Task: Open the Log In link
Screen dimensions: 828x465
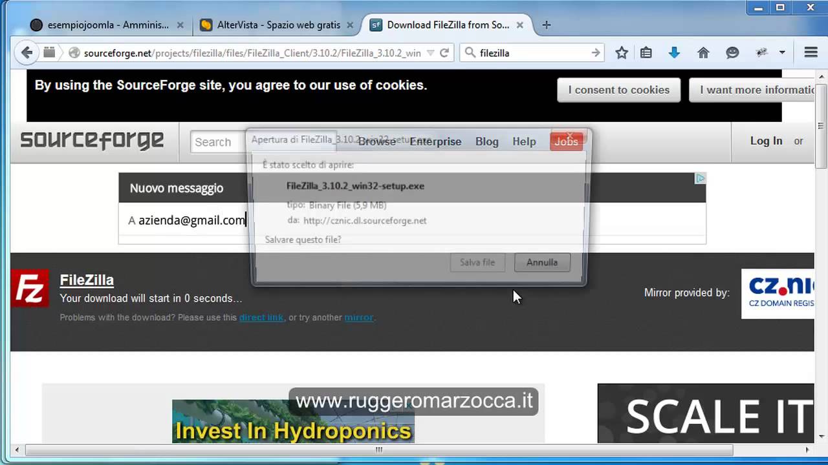Action: point(766,141)
